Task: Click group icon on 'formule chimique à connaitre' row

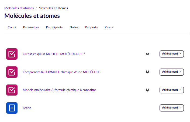Action: point(147,90)
